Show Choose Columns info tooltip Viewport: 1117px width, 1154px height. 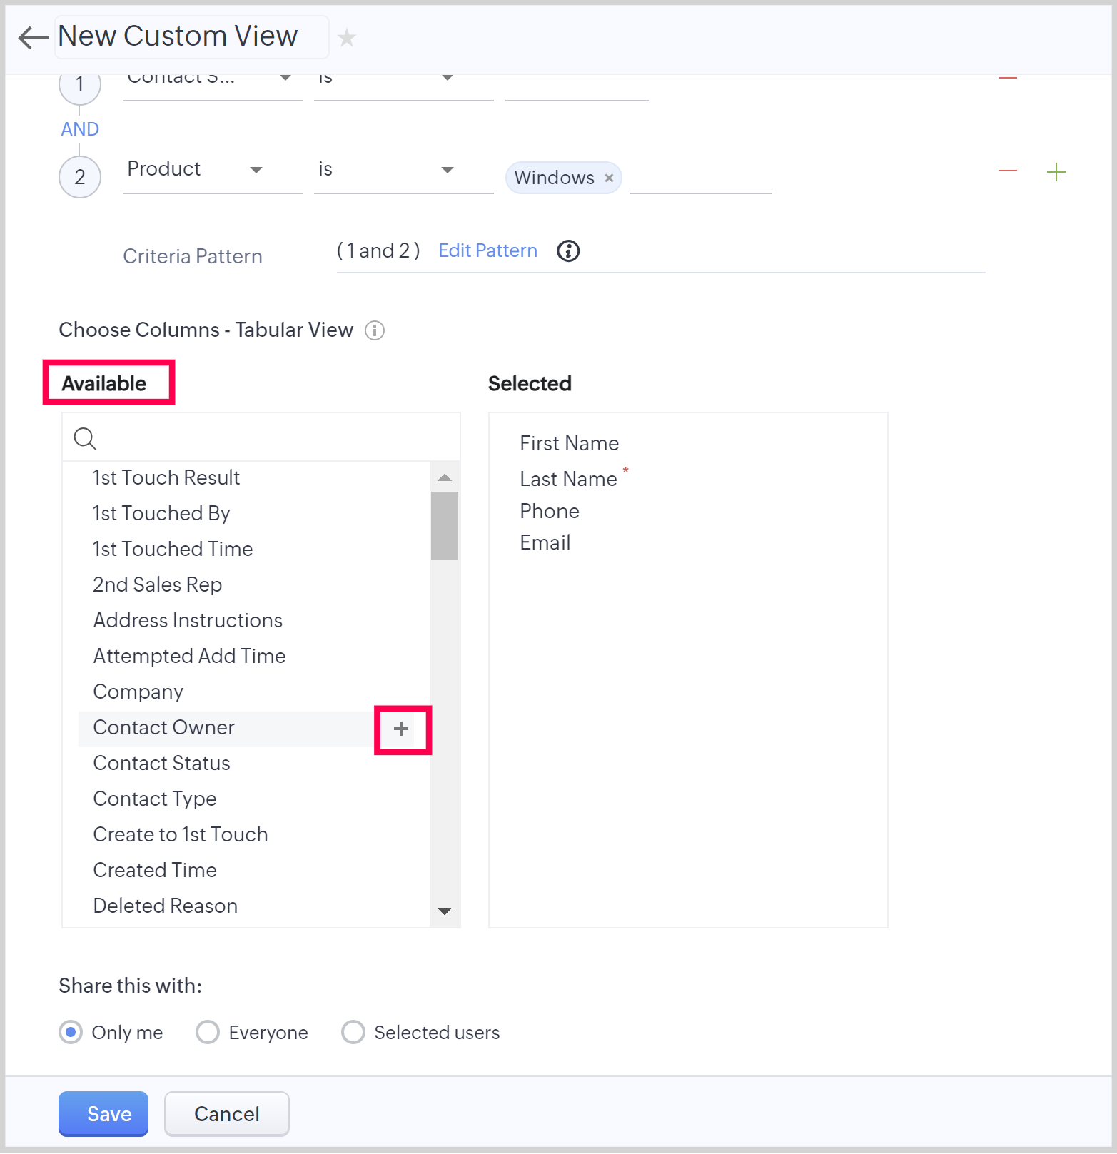[375, 330]
